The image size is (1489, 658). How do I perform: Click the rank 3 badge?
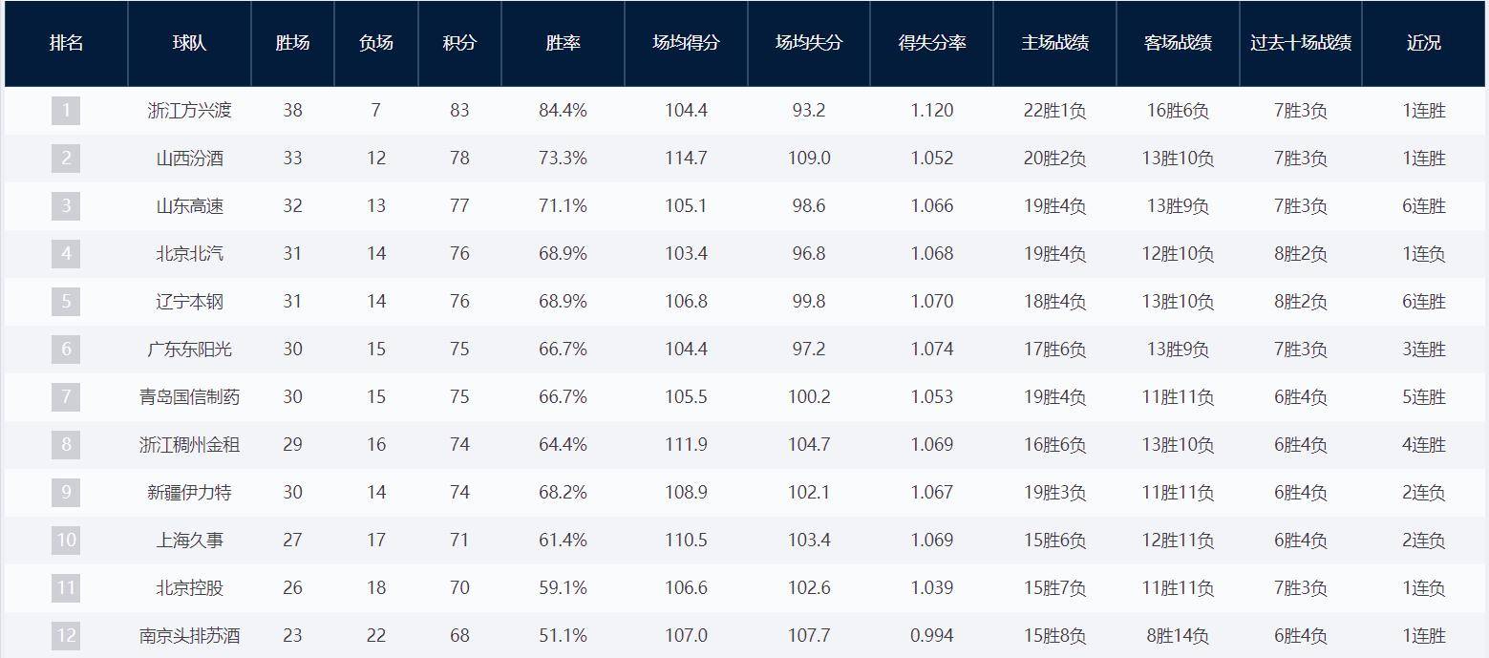pos(66,206)
